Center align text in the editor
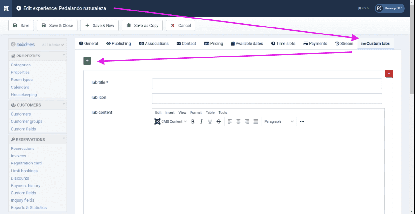The image size is (415, 214). click(238, 122)
